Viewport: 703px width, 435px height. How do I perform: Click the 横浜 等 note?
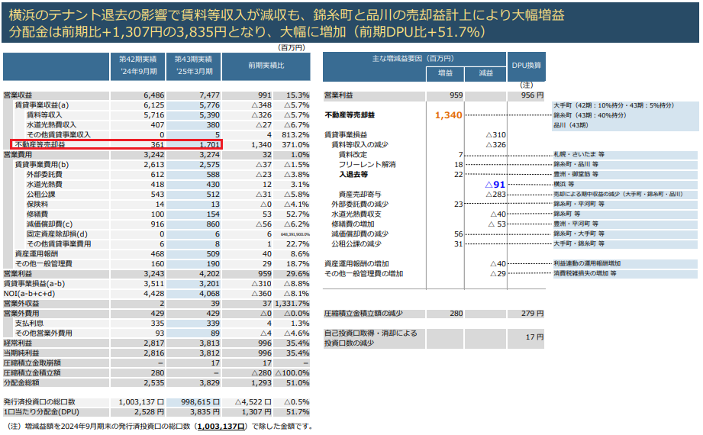(x=564, y=185)
